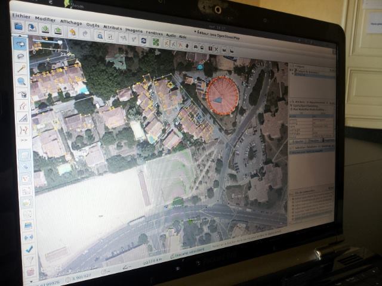Select the red circular building on map
This screenshot has width=382, height=286.
pyautogui.click(x=223, y=95)
